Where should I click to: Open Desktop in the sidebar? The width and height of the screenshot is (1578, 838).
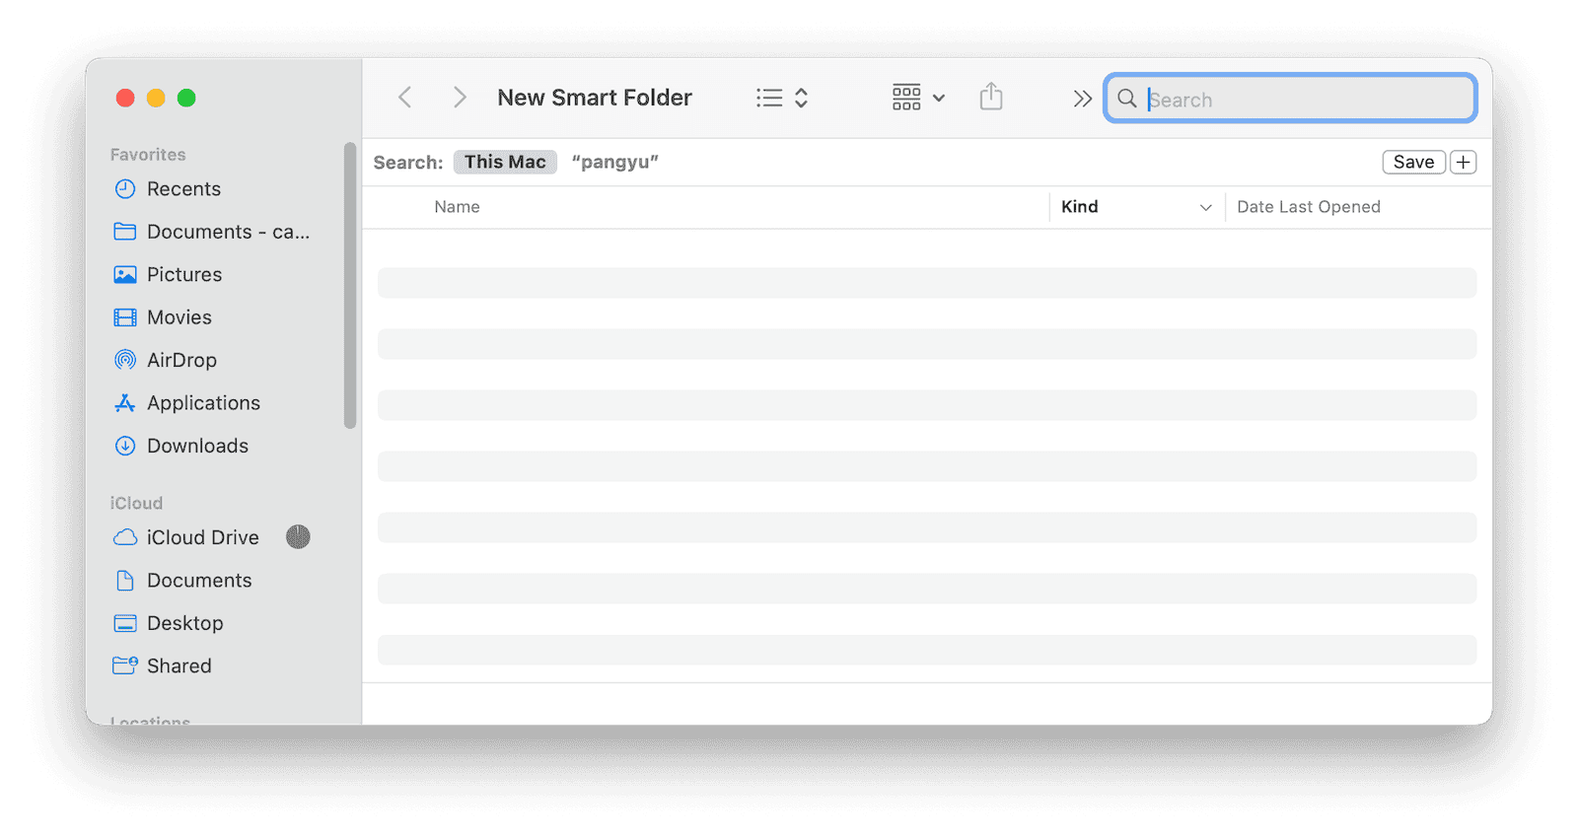pos(184,624)
